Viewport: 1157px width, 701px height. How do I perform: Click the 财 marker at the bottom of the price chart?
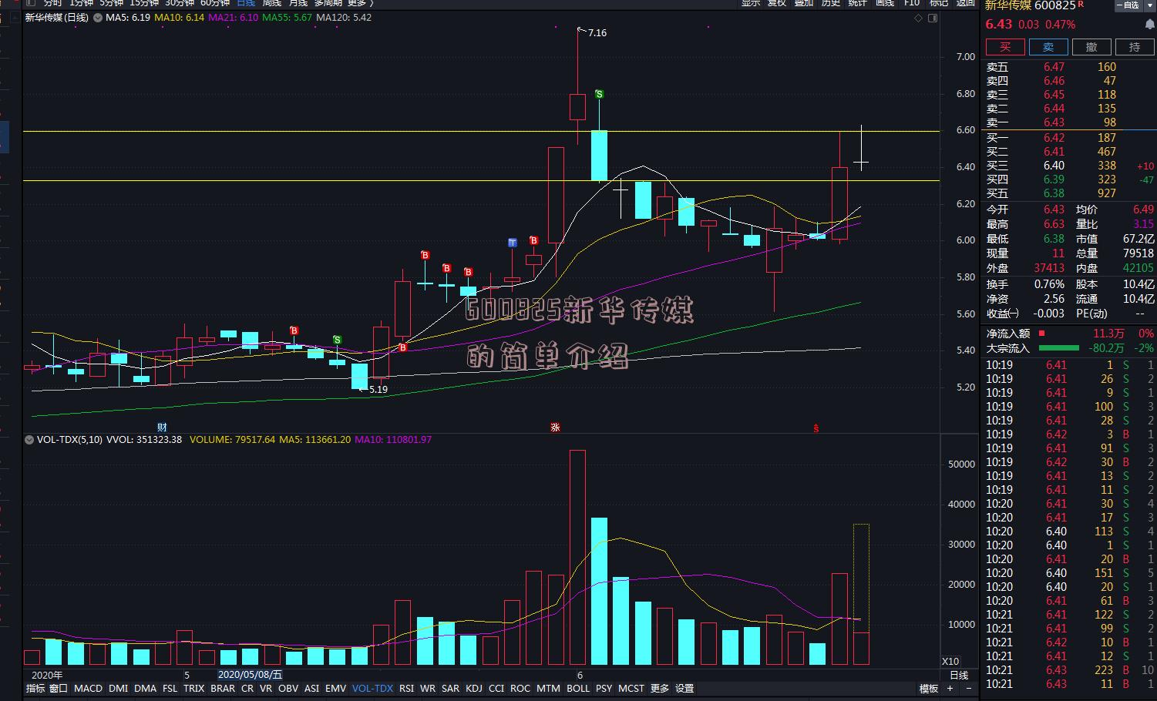(x=162, y=427)
